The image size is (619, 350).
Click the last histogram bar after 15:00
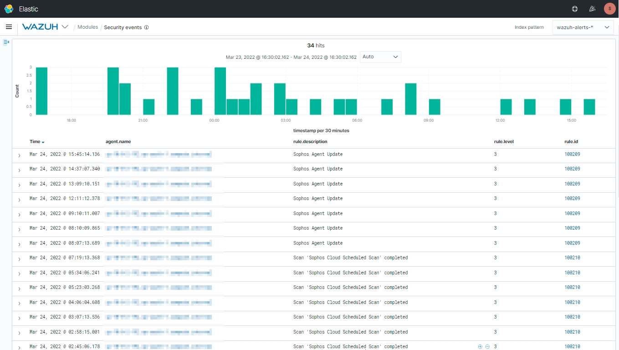click(x=589, y=107)
